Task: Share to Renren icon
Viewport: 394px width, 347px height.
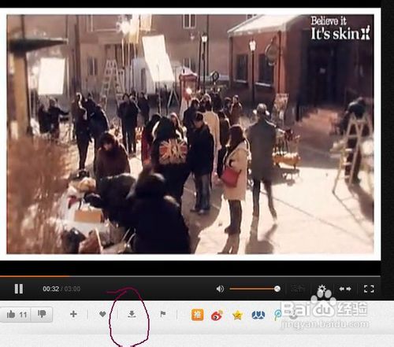Action: coord(258,315)
